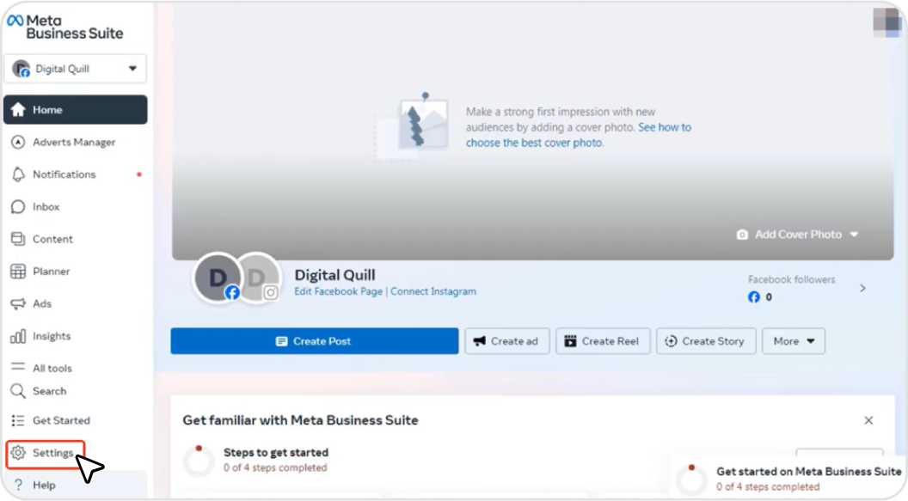This screenshot has height=501, width=908.
Task: Open Insights bar chart icon
Action: point(17,336)
